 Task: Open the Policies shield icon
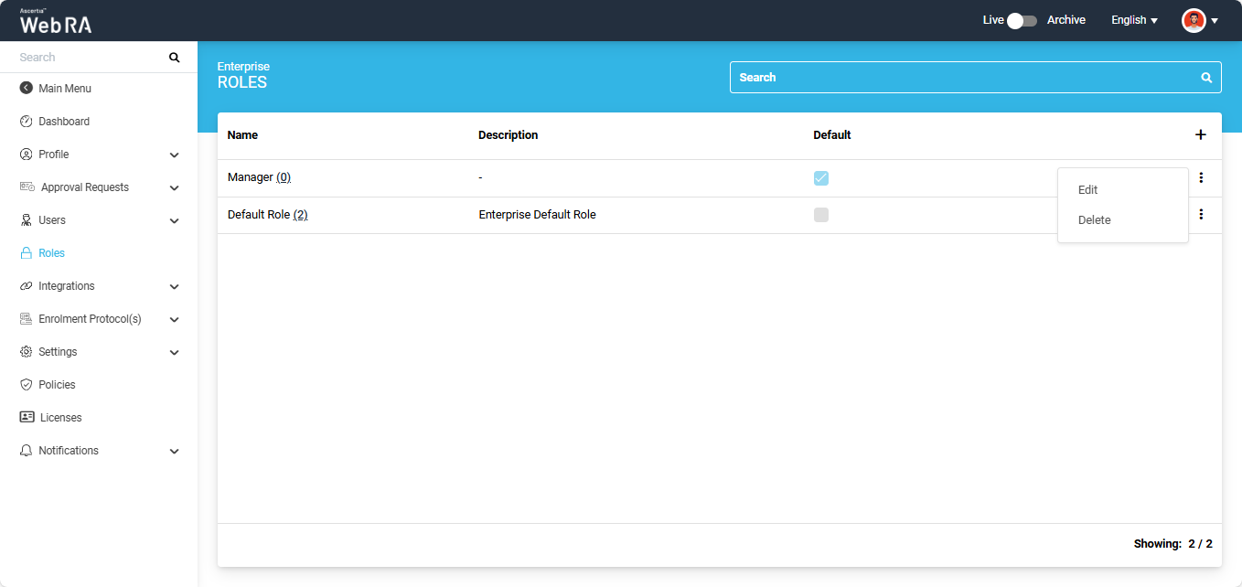pyautogui.click(x=27, y=385)
